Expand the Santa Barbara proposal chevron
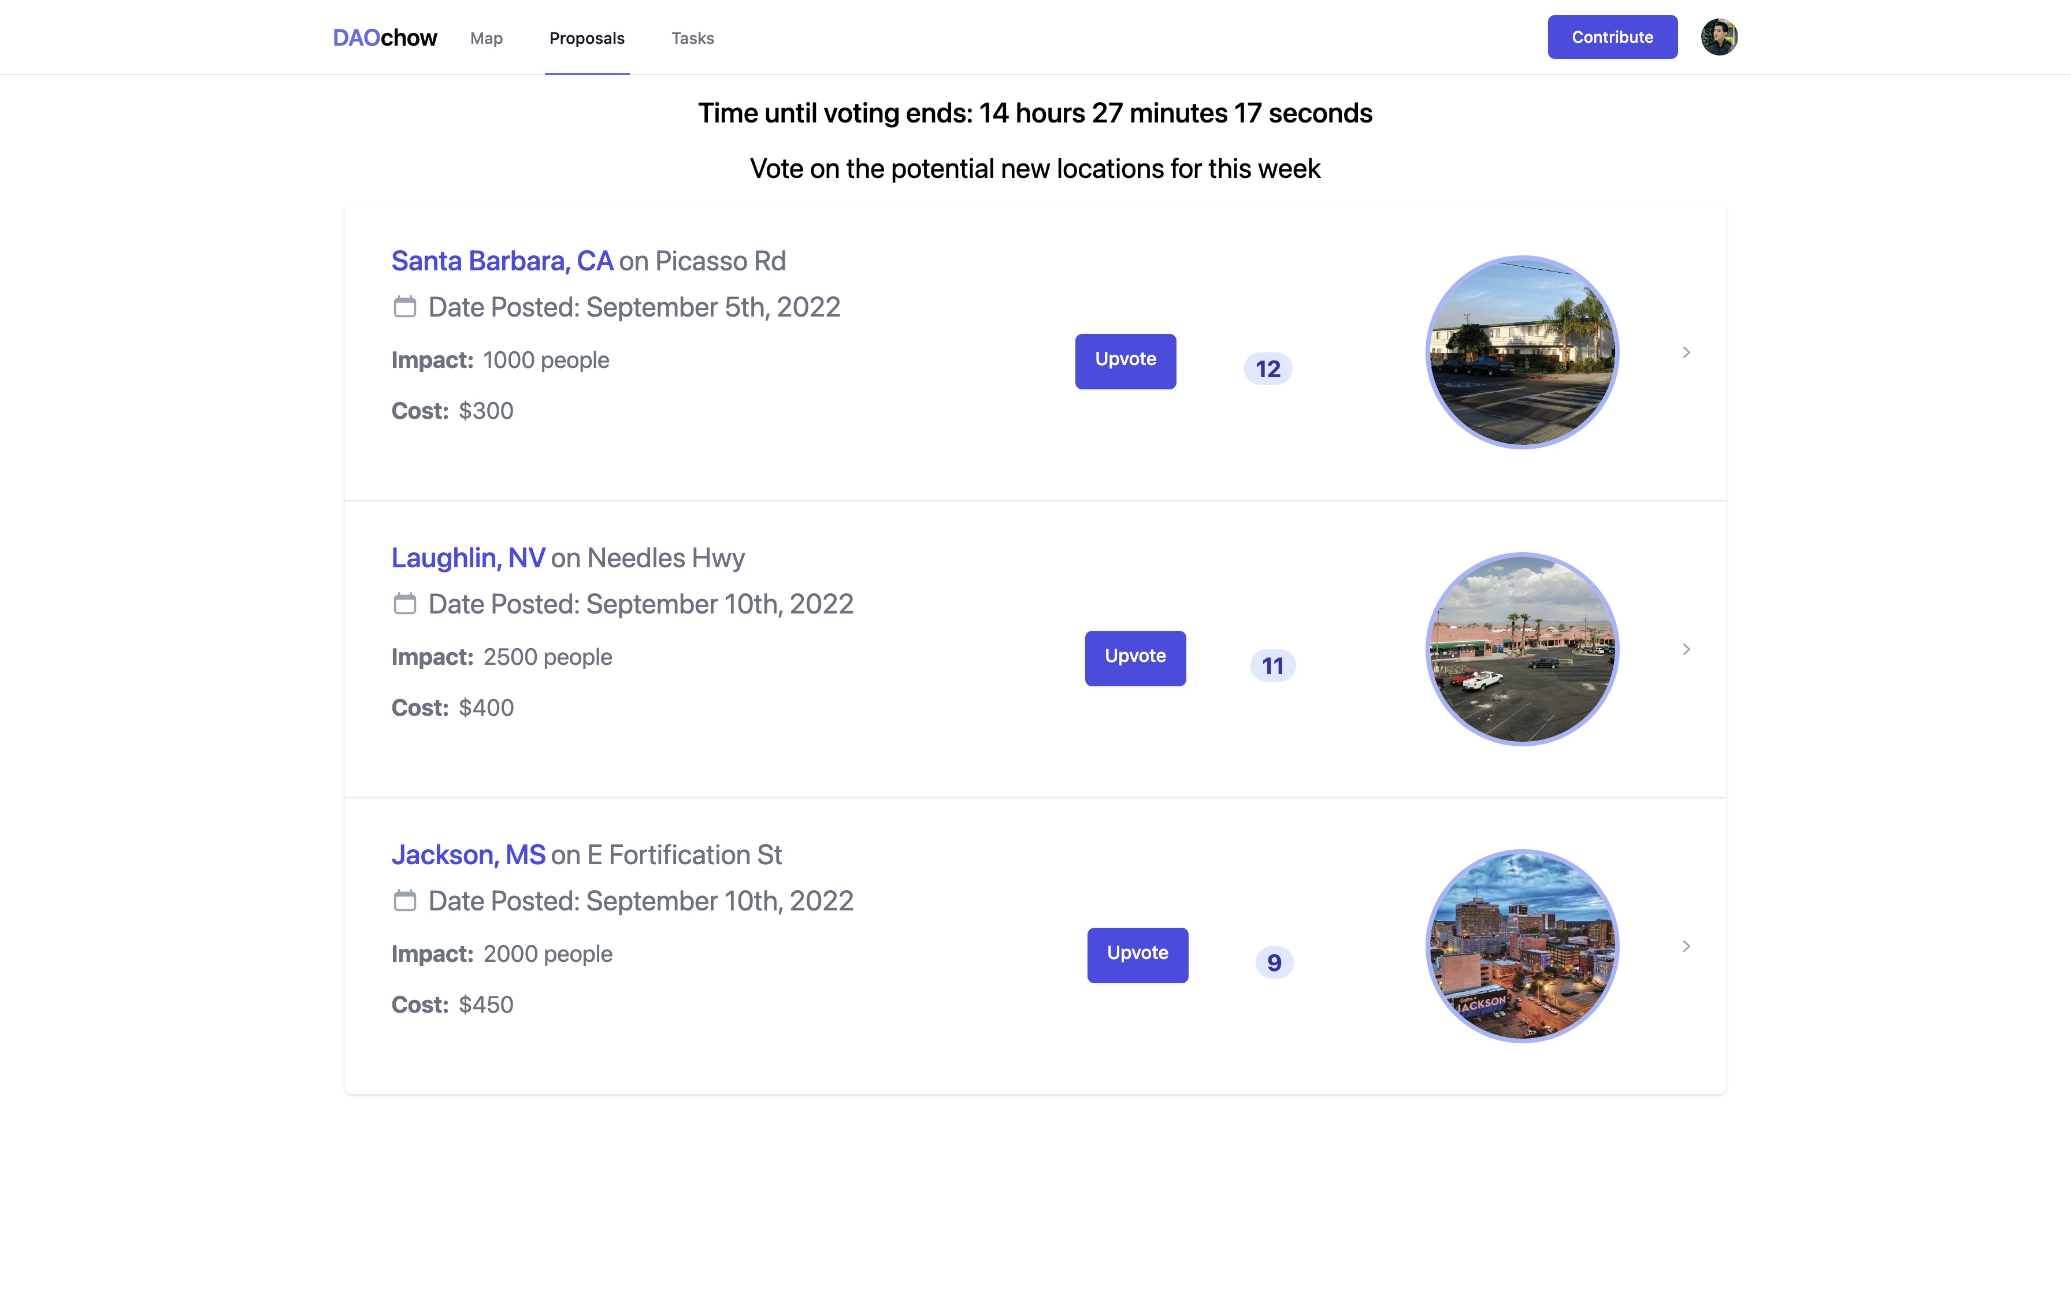2071x1294 pixels. click(x=1686, y=352)
